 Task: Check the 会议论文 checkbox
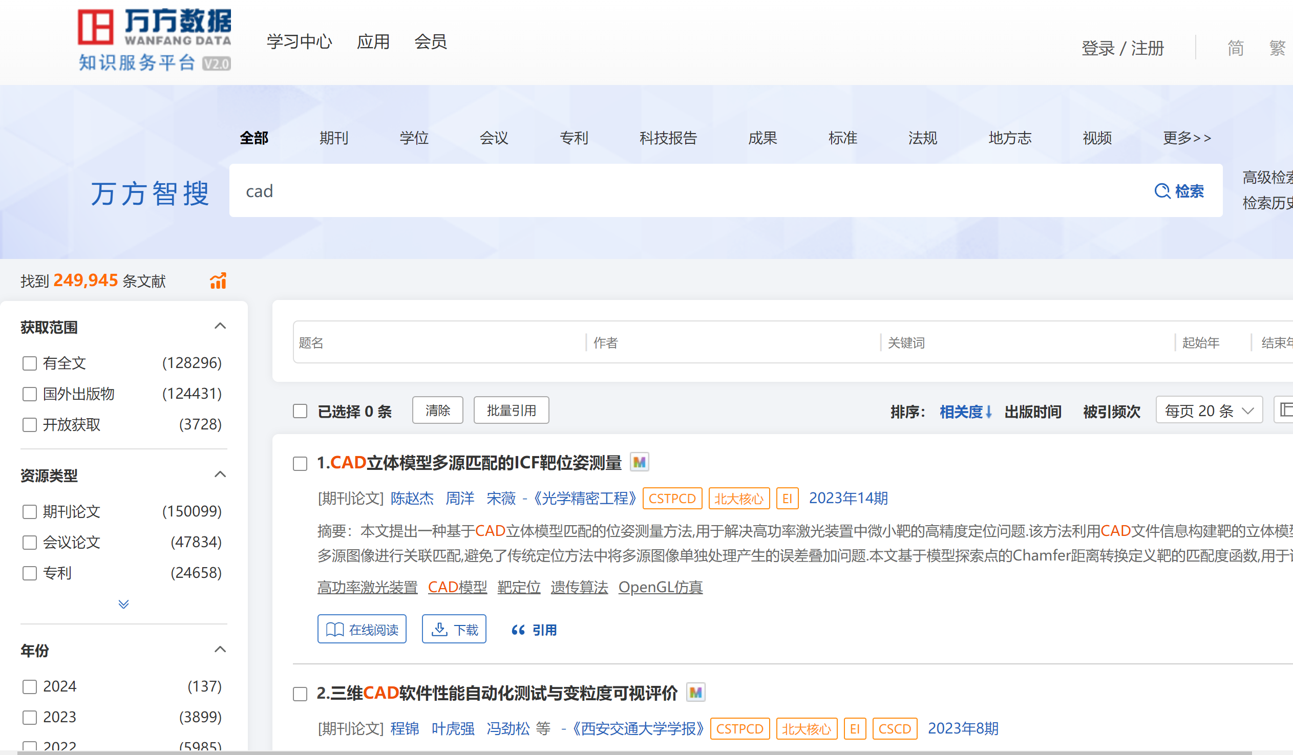pos(30,542)
